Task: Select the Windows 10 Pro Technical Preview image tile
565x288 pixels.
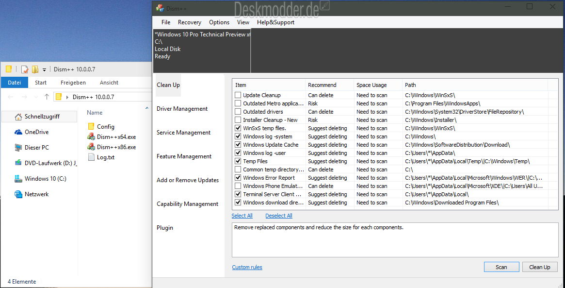Action: tap(202, 51)
